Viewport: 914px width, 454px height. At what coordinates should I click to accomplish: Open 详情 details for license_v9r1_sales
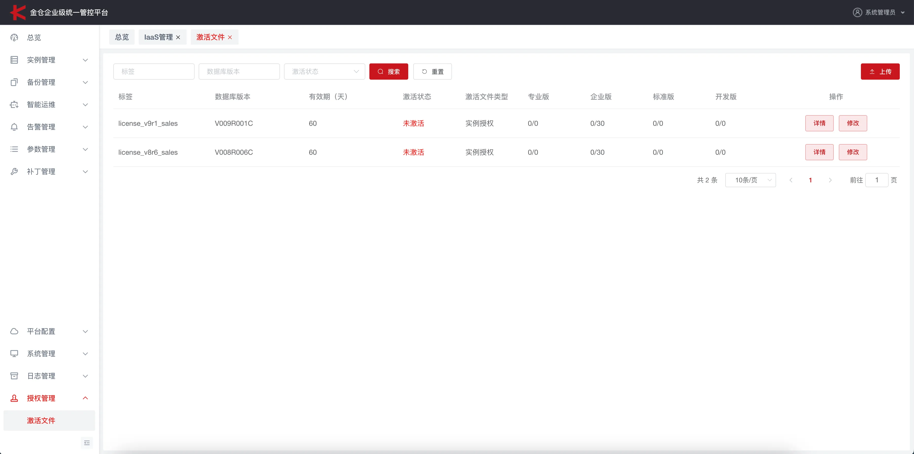(819, 123)
